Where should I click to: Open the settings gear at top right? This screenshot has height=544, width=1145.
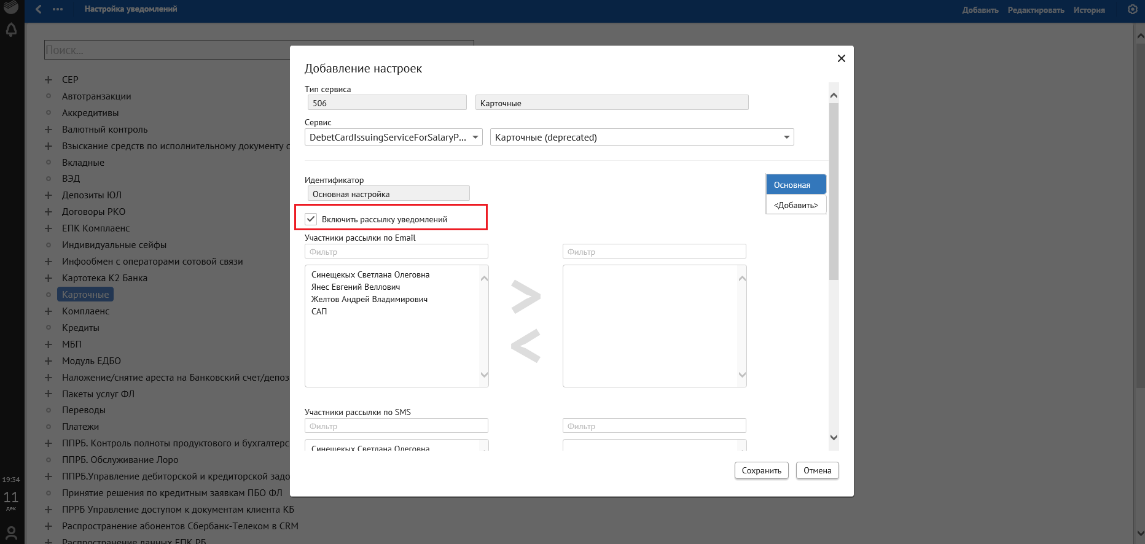(x=1133, y=9)
